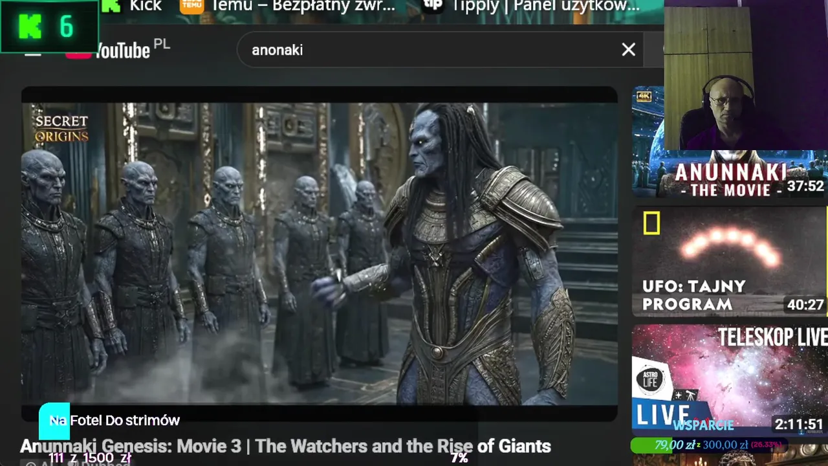Open the Temu browser tab
Viewport: 828px width, 466px height.
pos(288,6)
